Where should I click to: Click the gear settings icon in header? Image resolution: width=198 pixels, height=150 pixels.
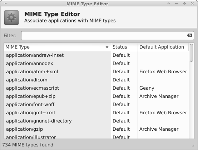pyautogui.click(x=11, y=17)
